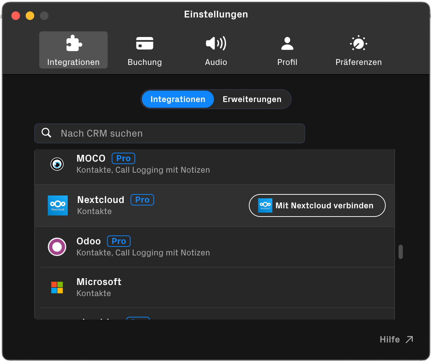Open the Hilfe link
431x361 pixels.
[390, 340]
